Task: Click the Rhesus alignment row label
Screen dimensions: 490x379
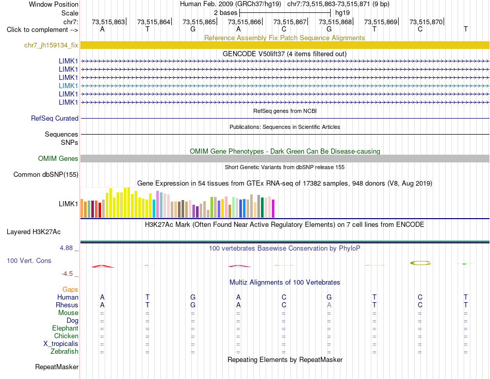Action: tap(67, 305)
